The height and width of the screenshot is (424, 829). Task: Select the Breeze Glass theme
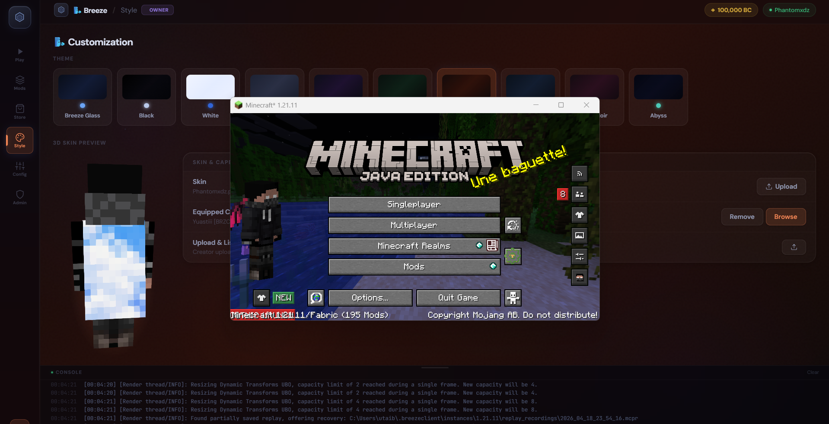point(82,97)
